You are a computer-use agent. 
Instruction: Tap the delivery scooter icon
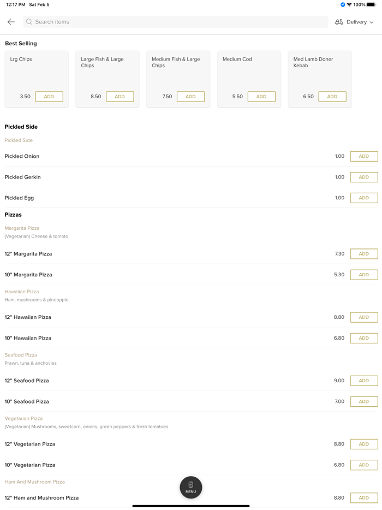[339, 22]
